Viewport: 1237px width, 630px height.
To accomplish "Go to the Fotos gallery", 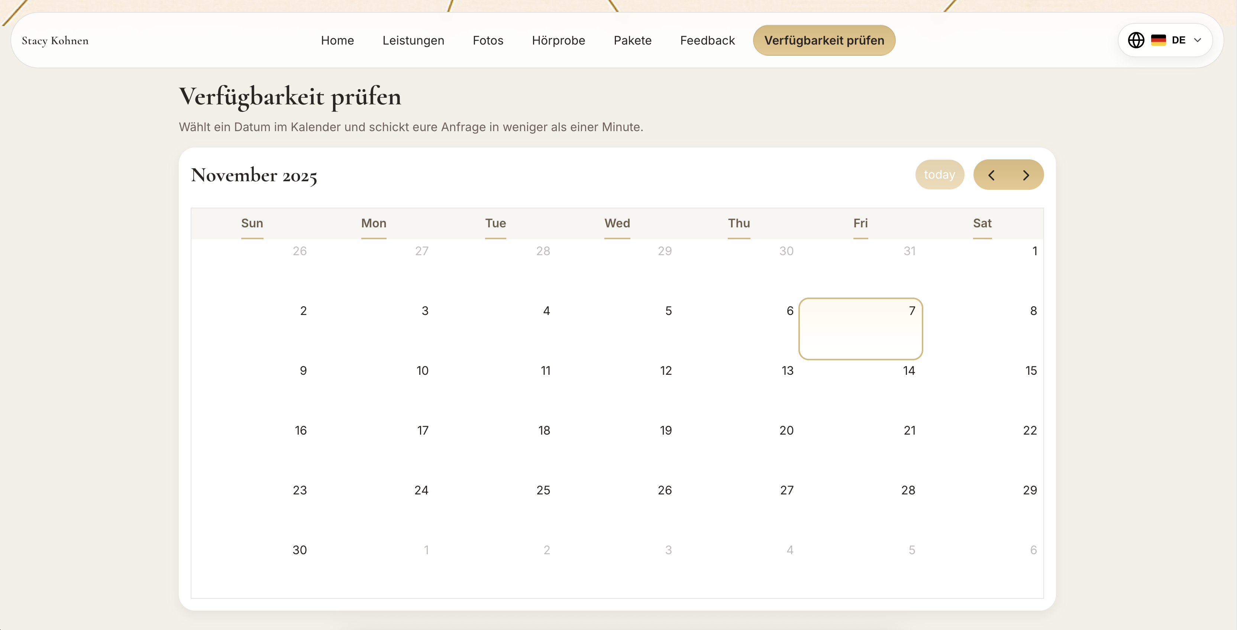I will 488,40.
